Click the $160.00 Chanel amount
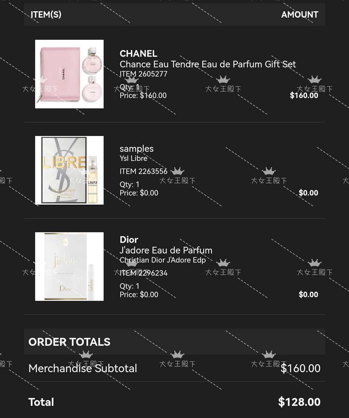This screenshot has width=349, height=418. click(x=304, y=96)
